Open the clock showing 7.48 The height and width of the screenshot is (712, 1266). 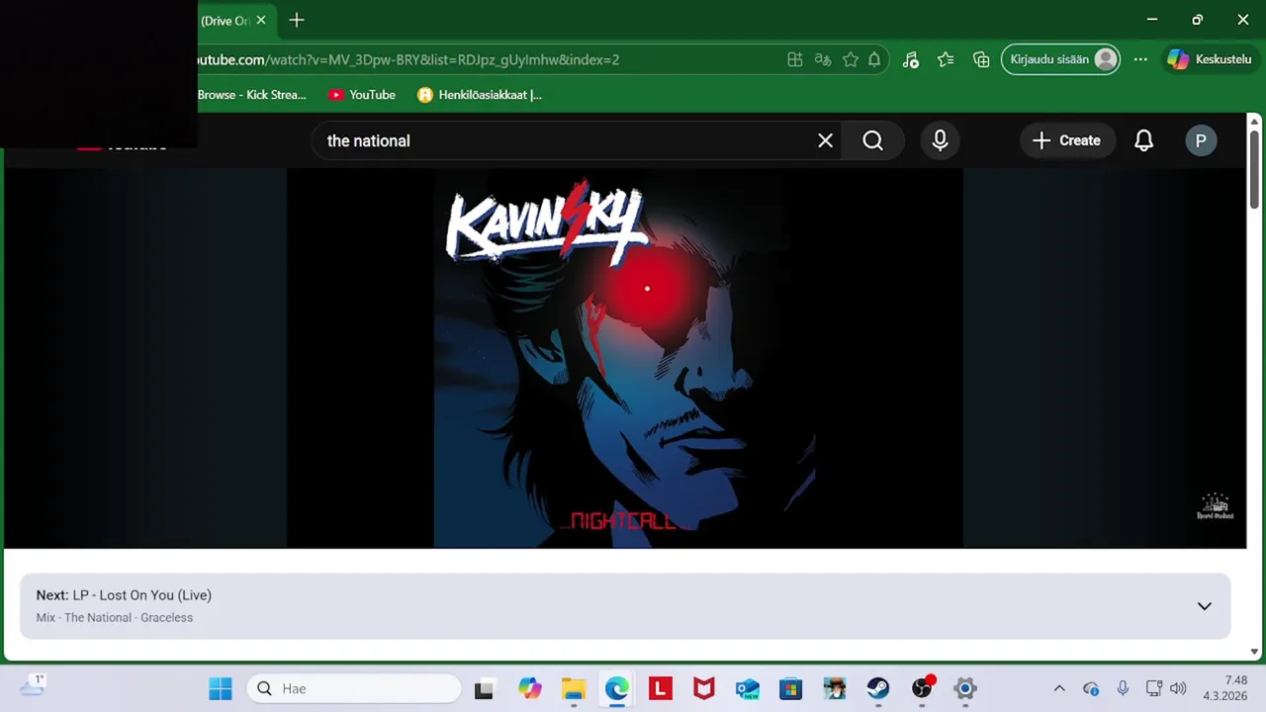click(1224, 688)
